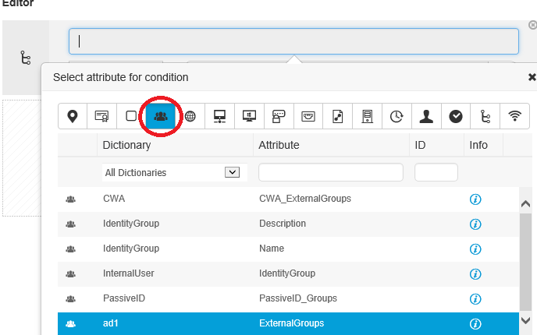537x335 pixels.
Task: Select the Wi-Fi wireless category icon
Action: click(514, 116)
